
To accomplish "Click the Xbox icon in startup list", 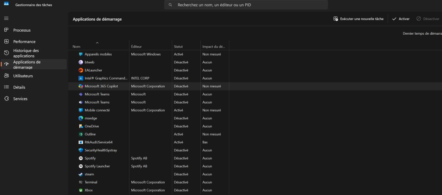I will [x=81, y=190].
